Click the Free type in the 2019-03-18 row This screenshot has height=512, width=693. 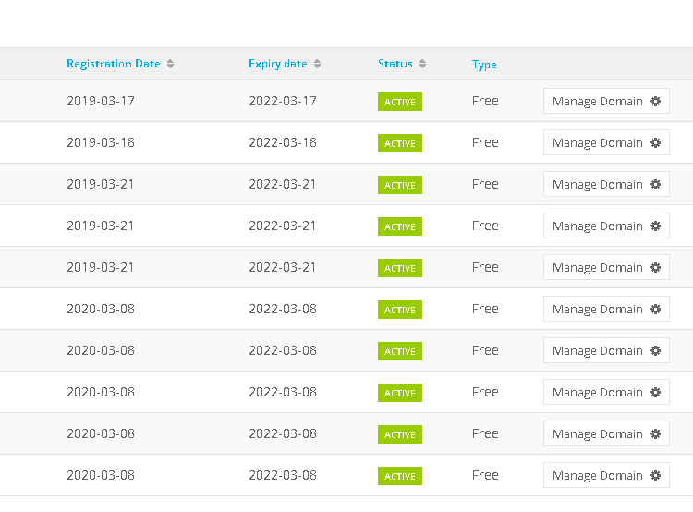tap(485, 142)
